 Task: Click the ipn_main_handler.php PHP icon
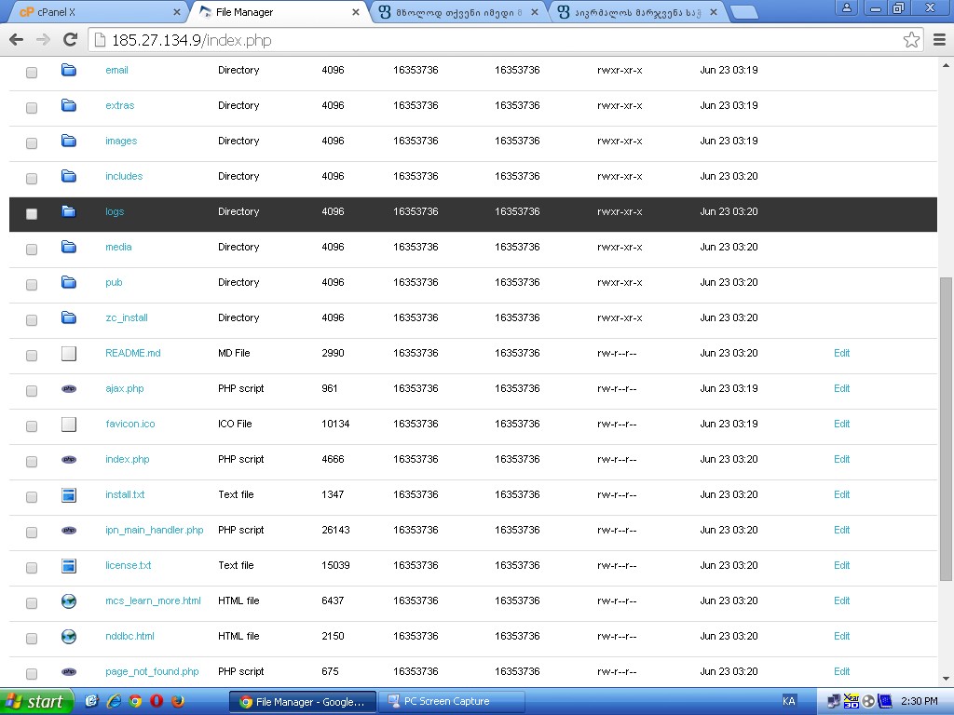(x=69, y=530)
